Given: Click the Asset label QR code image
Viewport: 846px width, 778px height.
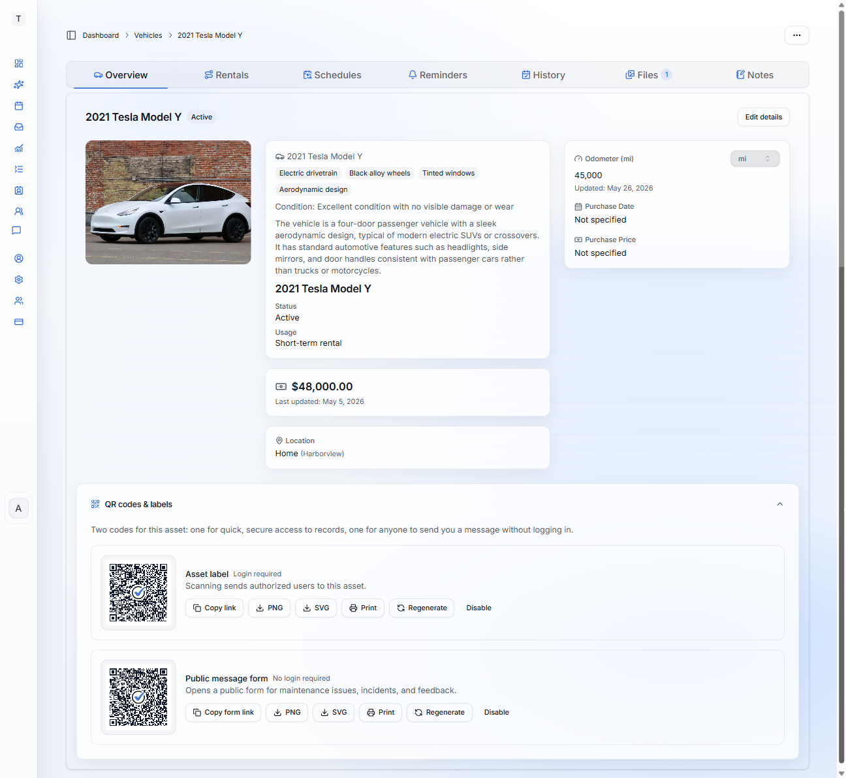Looking at the screenshot, I should 138,593.
